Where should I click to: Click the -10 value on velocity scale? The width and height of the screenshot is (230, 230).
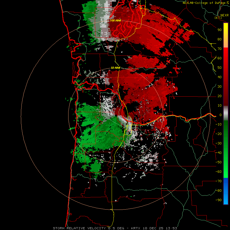[x=218, y=124]
